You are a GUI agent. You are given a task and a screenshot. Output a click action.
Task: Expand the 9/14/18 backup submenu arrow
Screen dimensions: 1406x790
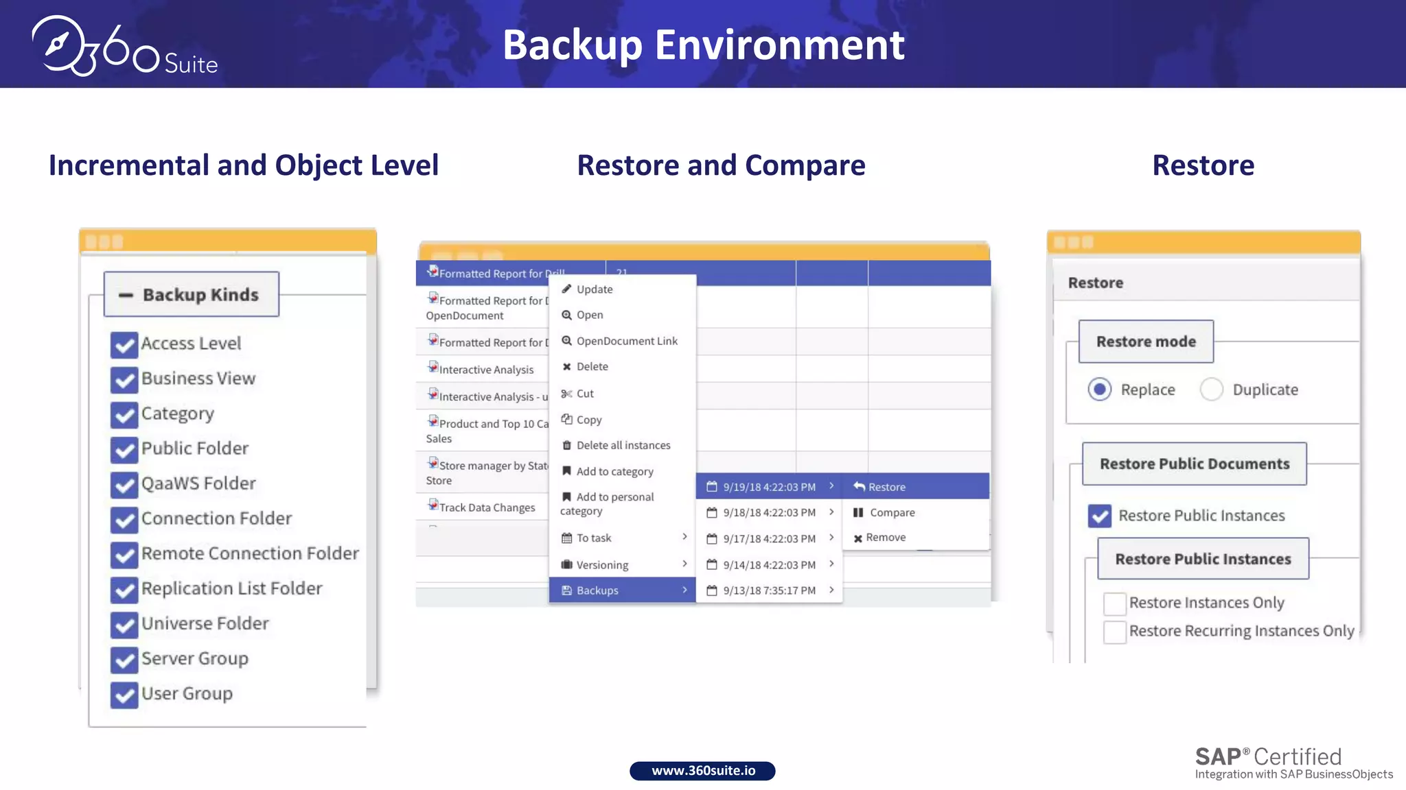pyautogui.click(x=831, y=564)
